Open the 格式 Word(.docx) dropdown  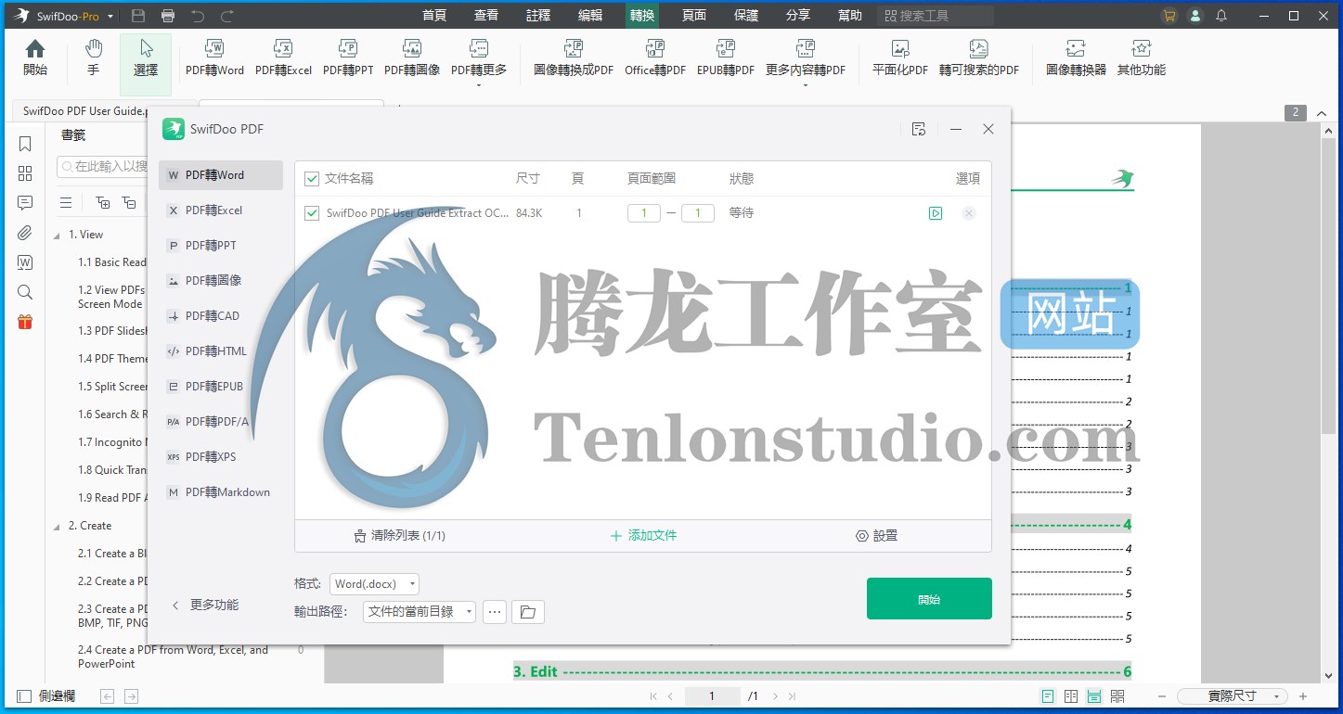point(374,584)
